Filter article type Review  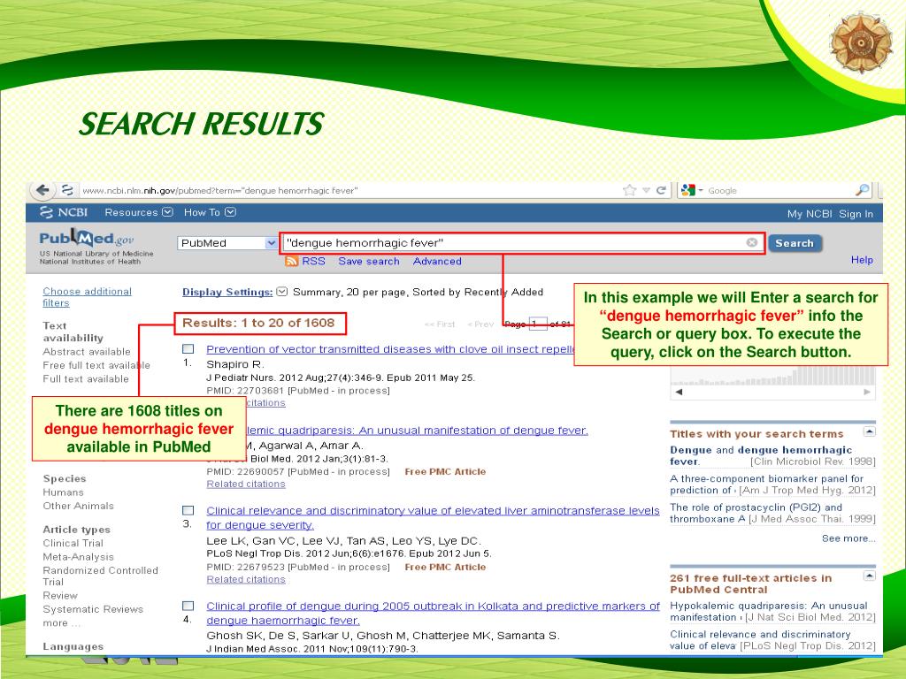point(59,595)
